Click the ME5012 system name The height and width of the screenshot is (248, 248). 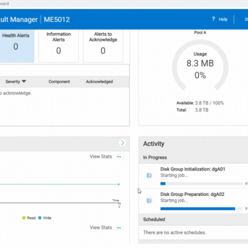[57, 20]
